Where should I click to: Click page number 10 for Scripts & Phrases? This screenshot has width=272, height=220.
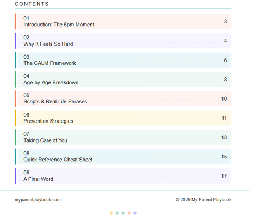(x=224, y=99)
